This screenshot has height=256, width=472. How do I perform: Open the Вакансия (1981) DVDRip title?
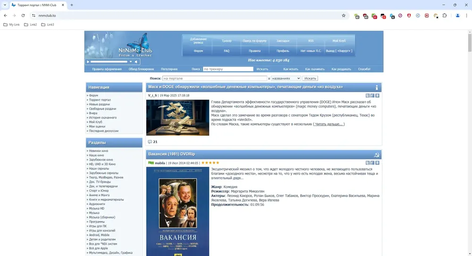click(x=172, y=154)
